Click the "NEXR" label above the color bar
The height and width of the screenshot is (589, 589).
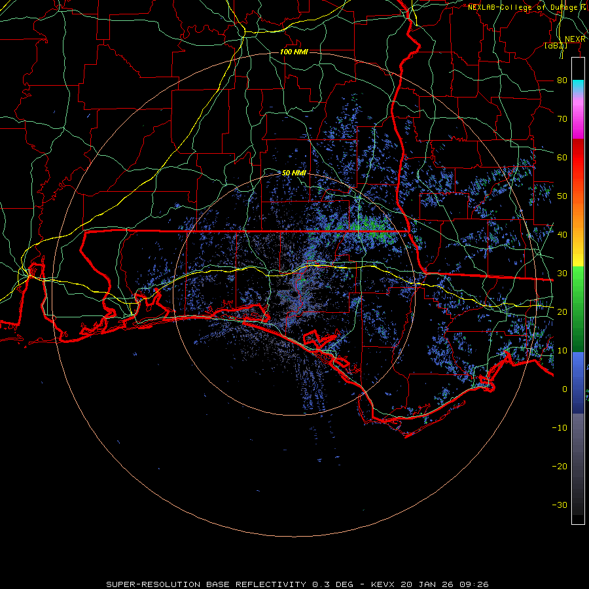pyautogui.click(x=575, y=39)
